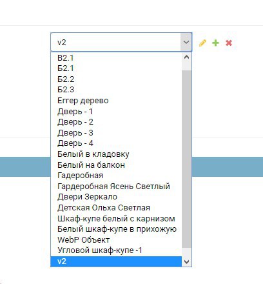This screenshot has height=284, width=263.
Task: Pick Угловой шкаф-купе -1 option
Action: point(116,250)
